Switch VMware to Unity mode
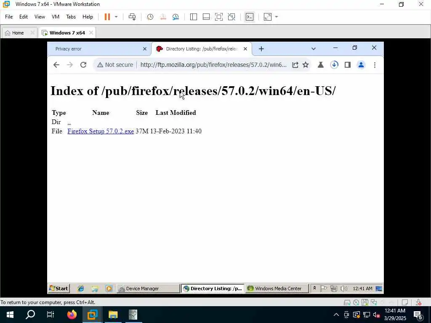 coord(231,17)
